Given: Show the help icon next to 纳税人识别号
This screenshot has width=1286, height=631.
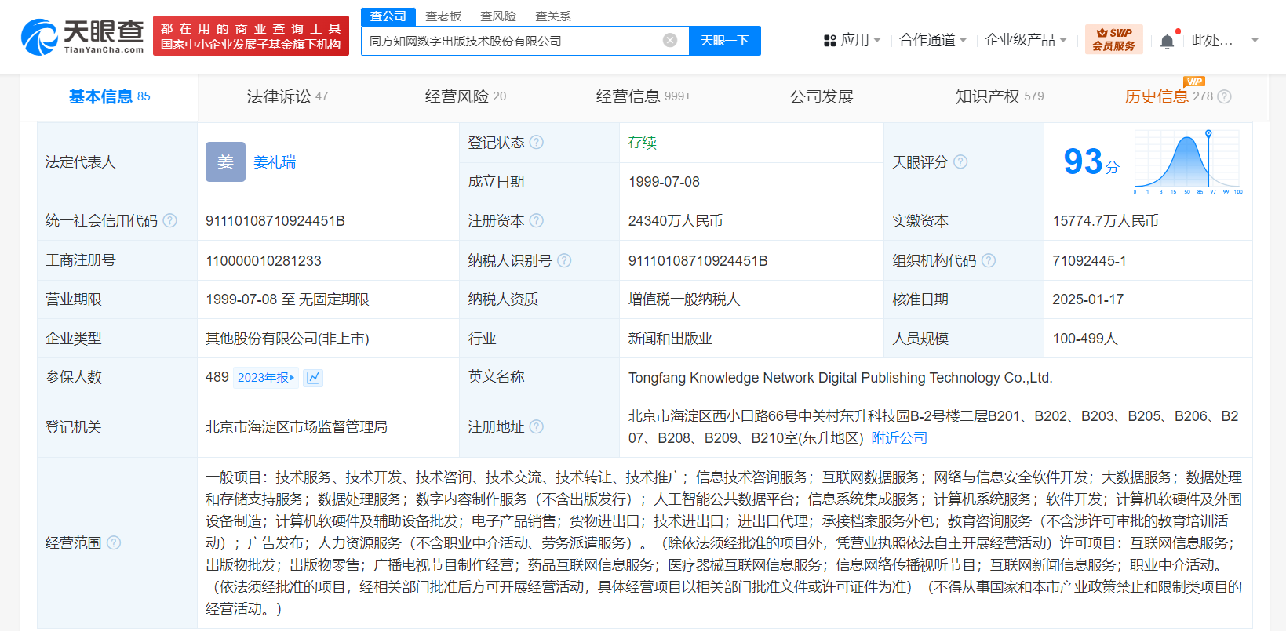Looking at the screenshot, I should 564,260.
